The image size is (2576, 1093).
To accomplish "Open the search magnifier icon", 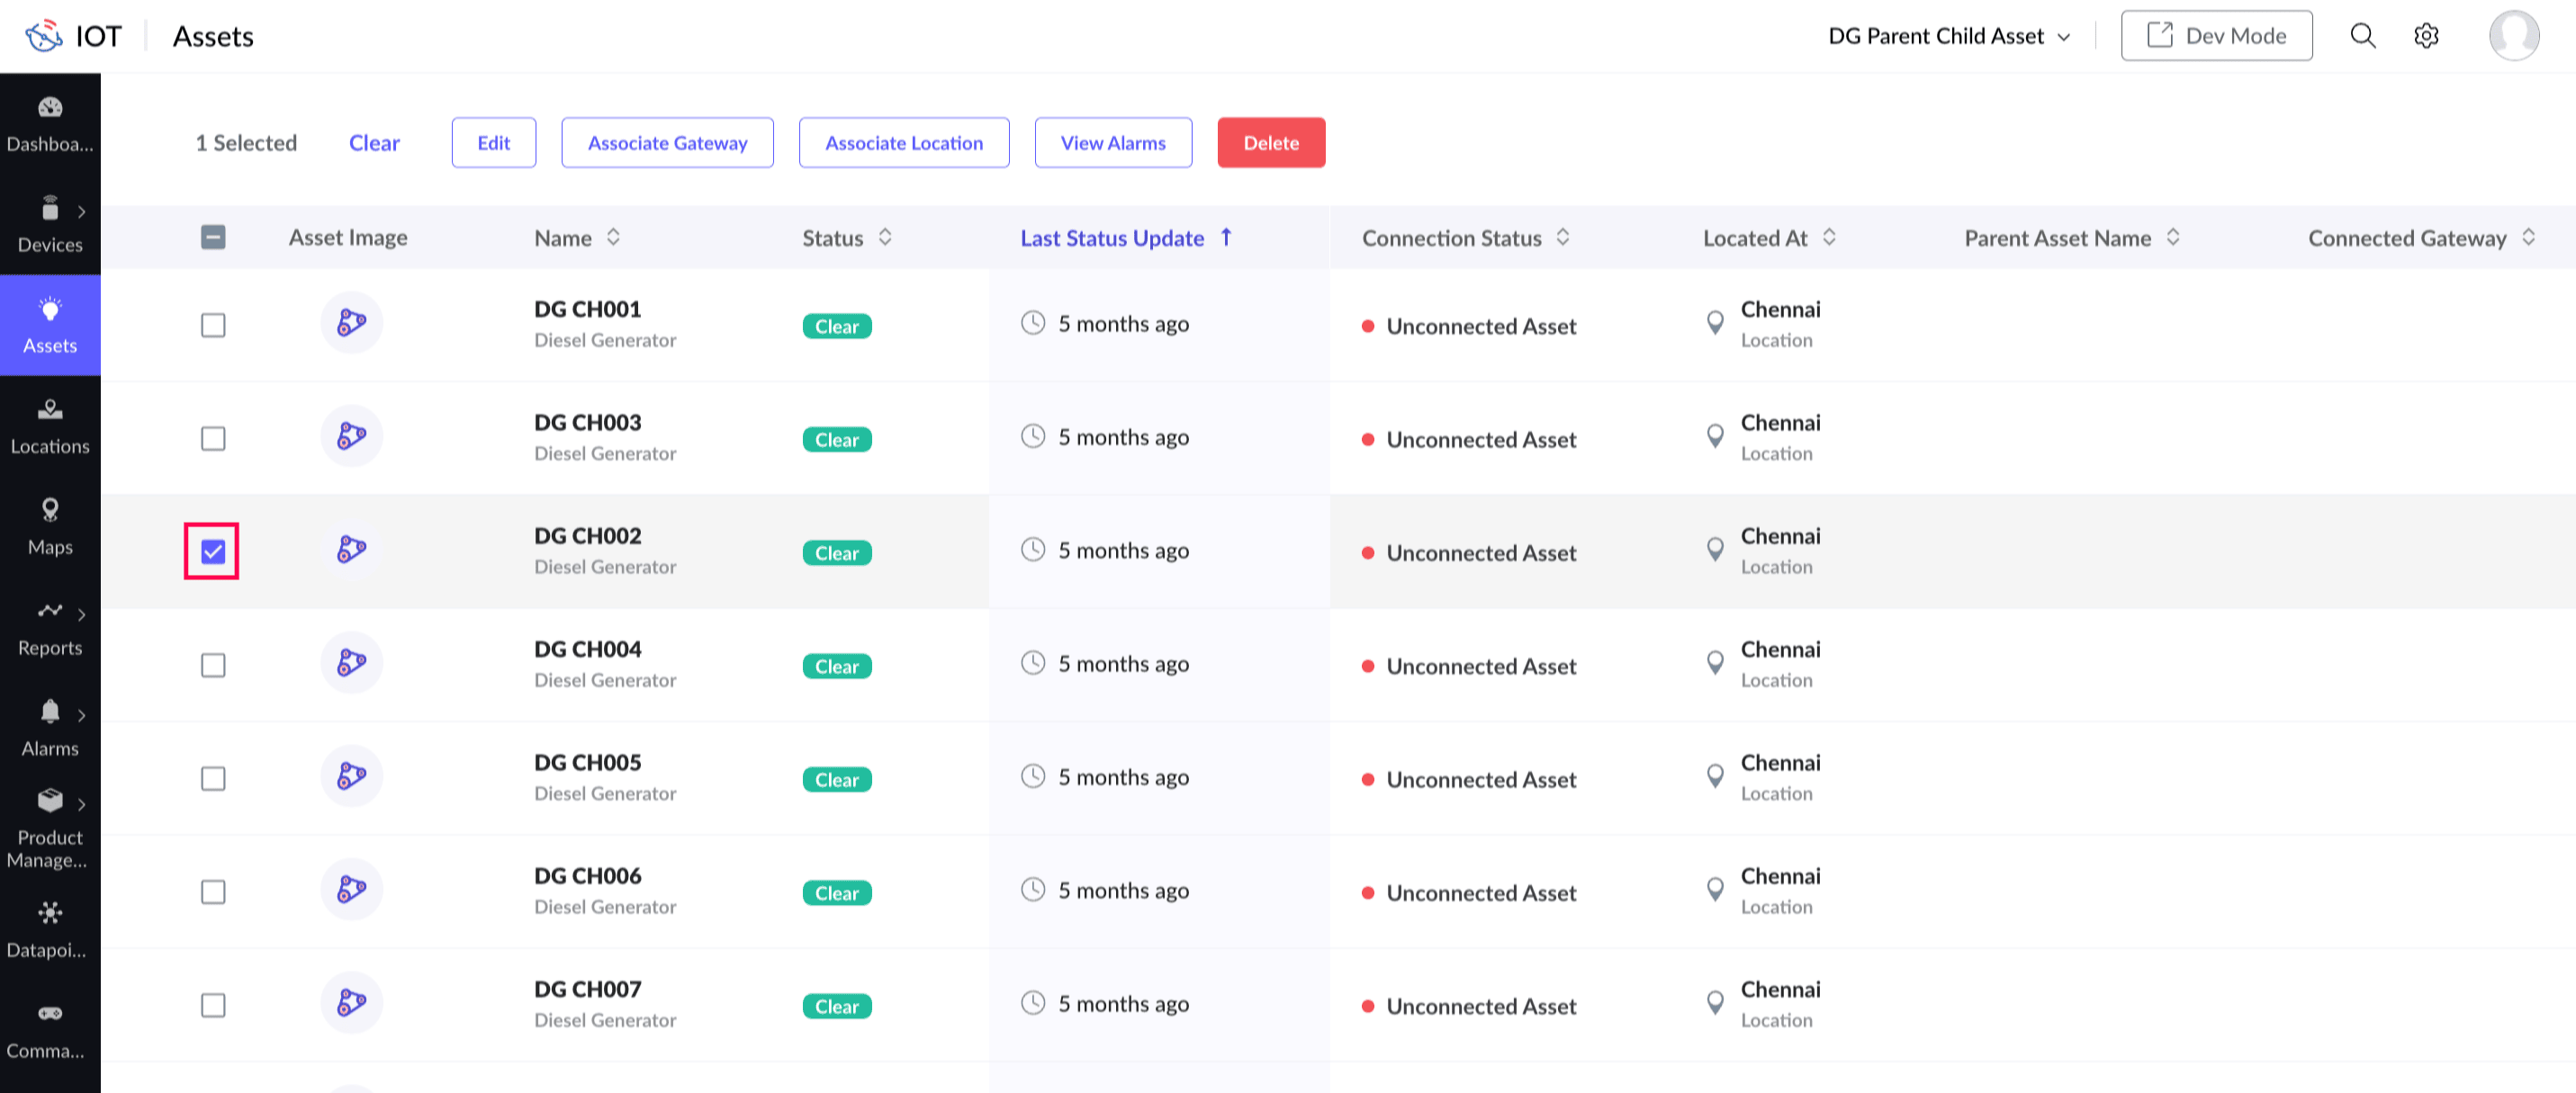I will click(2362, 36).
